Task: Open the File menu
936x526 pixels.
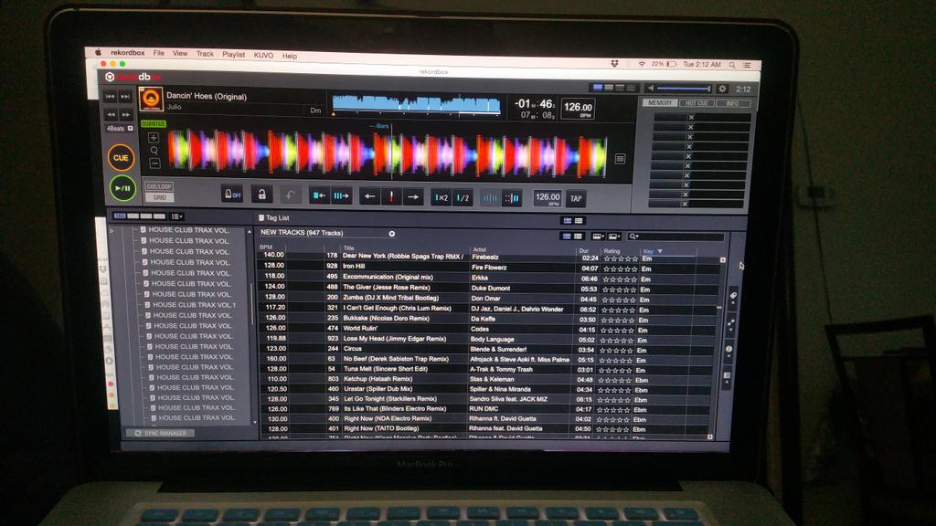Action: (x=158, y=53)
